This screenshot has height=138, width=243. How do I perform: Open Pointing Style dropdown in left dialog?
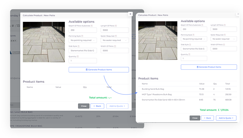tap(83, 40)
